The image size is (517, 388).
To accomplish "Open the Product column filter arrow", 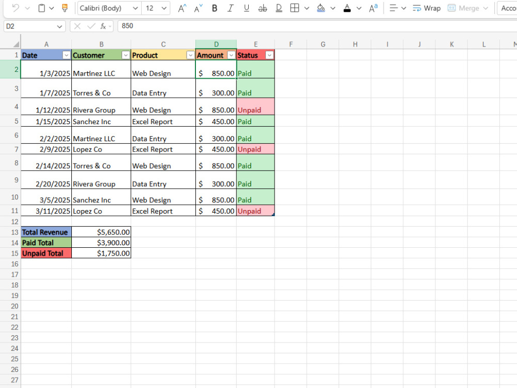I will [190, 55].
